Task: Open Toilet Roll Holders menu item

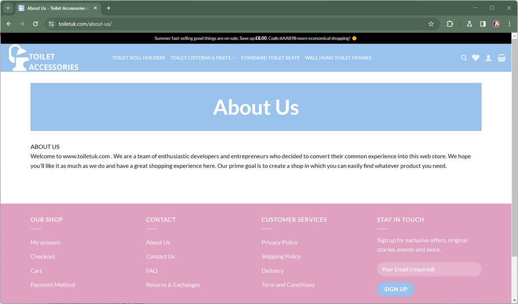Action: coord(138,58)
